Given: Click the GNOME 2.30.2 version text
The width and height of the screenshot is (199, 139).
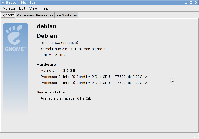Looking at the screenshot, I should (53, 55).
